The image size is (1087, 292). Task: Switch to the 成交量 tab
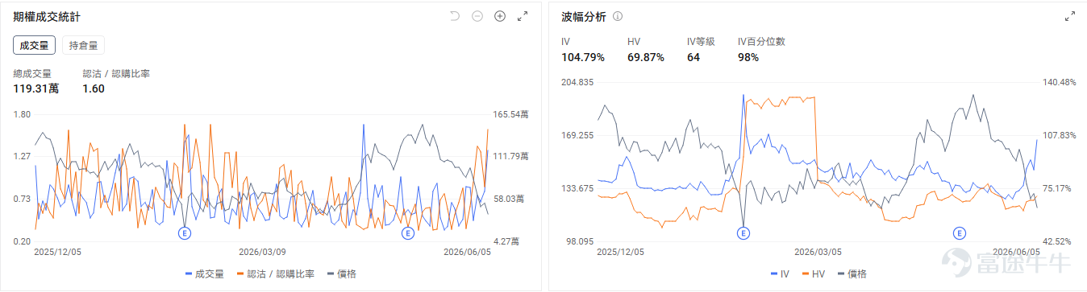tap(34, 46)
